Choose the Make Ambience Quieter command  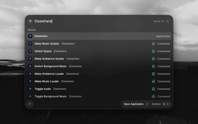[x=99, y=59]
